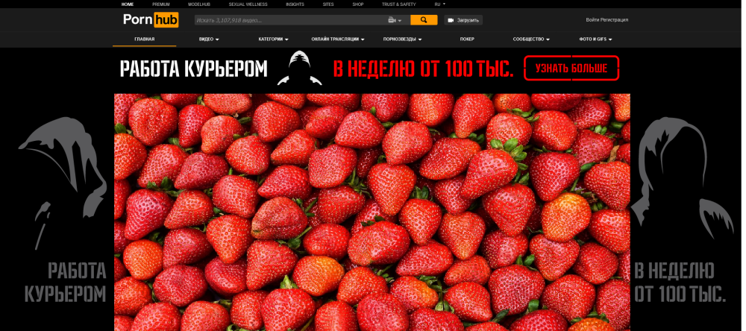This screenshot has height=331, width=746.
Task: Click the orange magnifier search button
Action: pyautogui.click(x=424, y=20)
